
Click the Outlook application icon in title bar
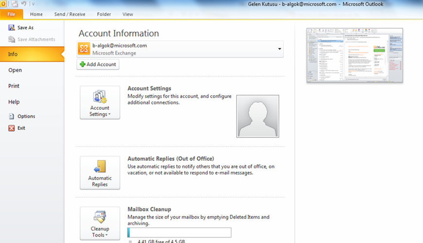click(x=3, y=4)
